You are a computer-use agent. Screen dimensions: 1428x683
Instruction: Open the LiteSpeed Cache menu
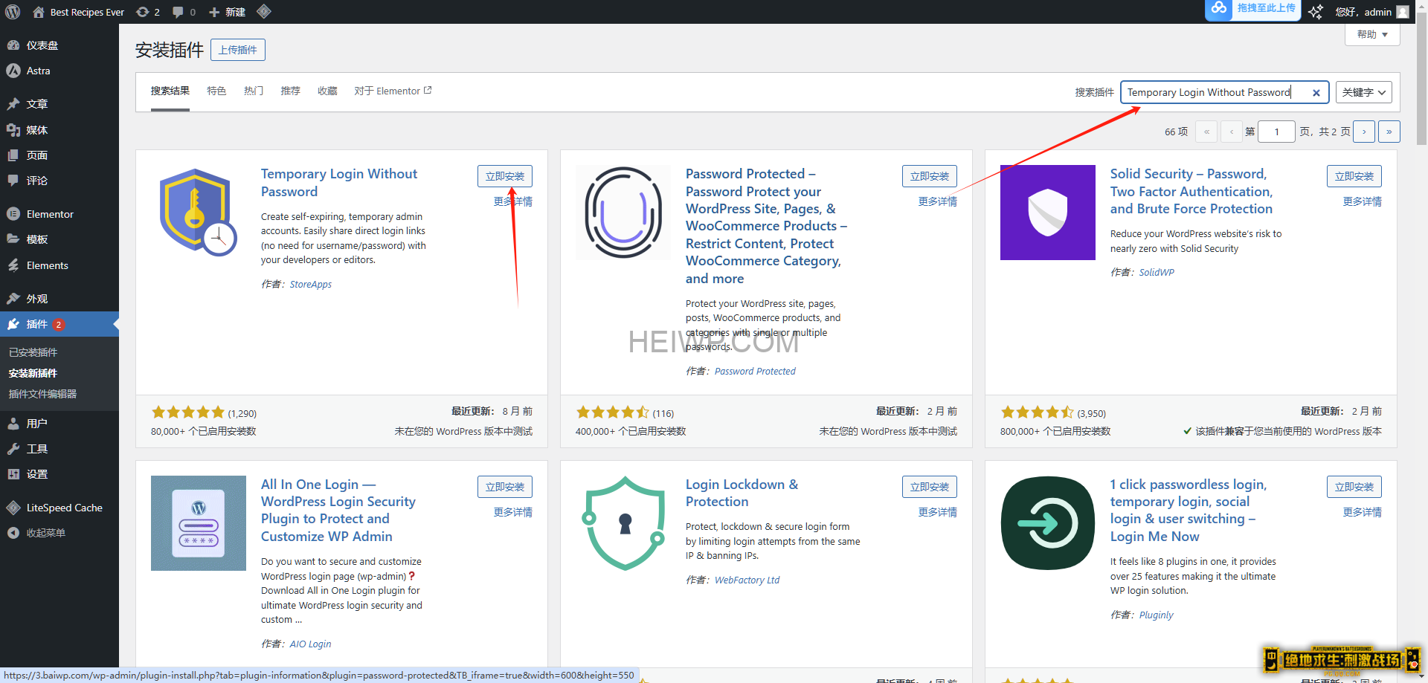point(59,508)
